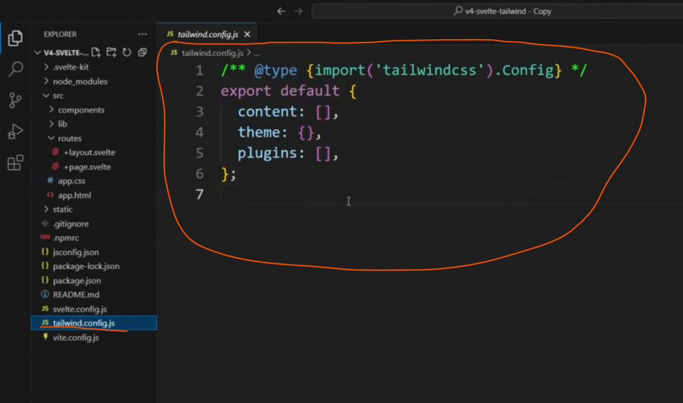The height and width of the screenshot is (403, 683).
Task: Open +layout.svelte from the file tree
Action: point(89,153)
